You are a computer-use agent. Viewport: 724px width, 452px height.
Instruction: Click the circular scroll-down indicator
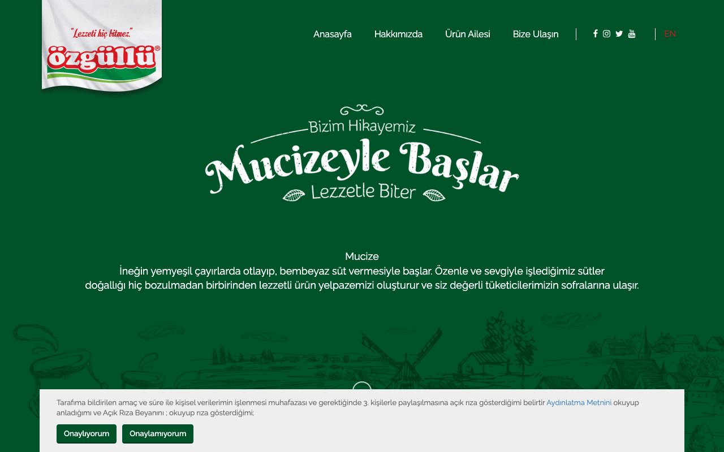(x=362, y=386)
